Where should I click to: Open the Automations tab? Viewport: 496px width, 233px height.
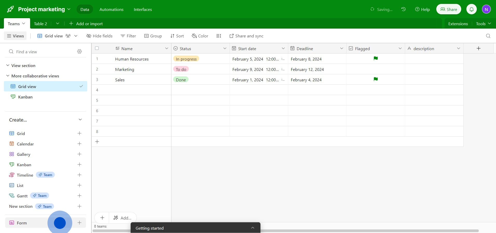(111, 9)
